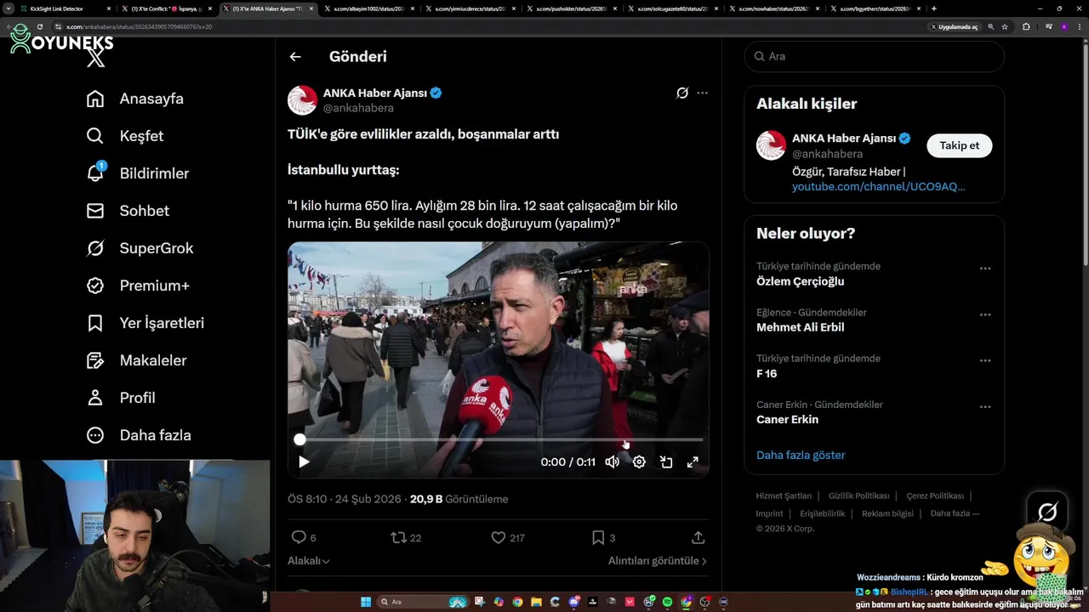
Task: Click the Ara search field
Action: click(x=874, y=56)
